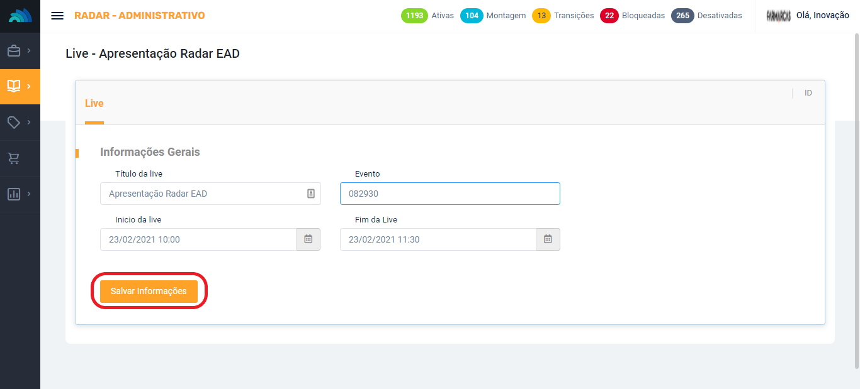Click the price tag sidebar icon

[x=14, y=123]
